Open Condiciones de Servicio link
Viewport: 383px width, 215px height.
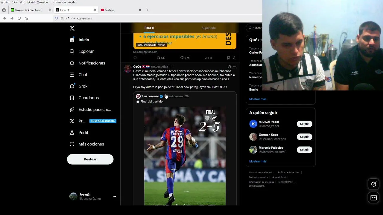261,173
